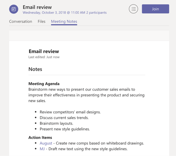Click the Email review header title
The width and height of the screenshot is (176, 156).
click(37, 7)
